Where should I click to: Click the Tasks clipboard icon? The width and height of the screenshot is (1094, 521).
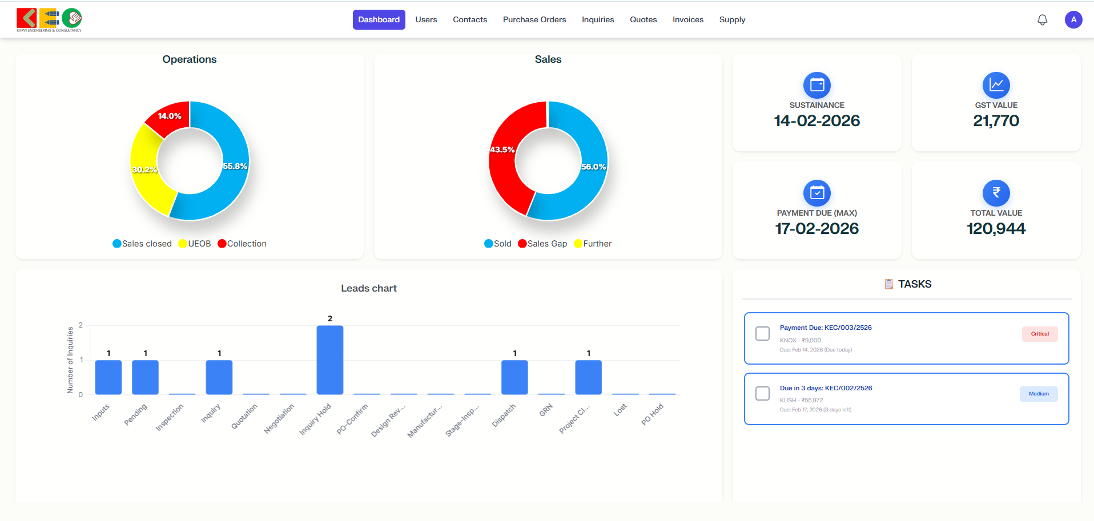click(x=888, y=284)
